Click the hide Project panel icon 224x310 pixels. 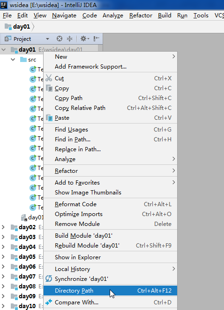97,39
